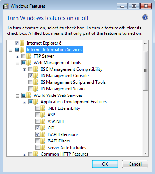
Task: Click the World Wide Web Services folder icon
Action: pos(29,95)
